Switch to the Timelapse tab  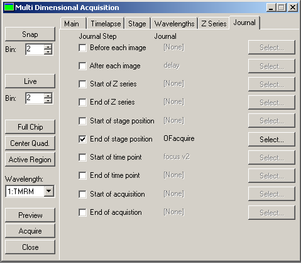coord(106,24)
